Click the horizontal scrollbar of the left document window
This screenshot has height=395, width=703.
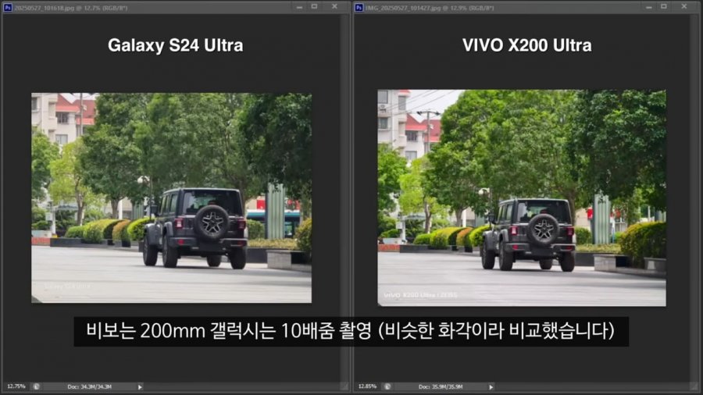242,386
